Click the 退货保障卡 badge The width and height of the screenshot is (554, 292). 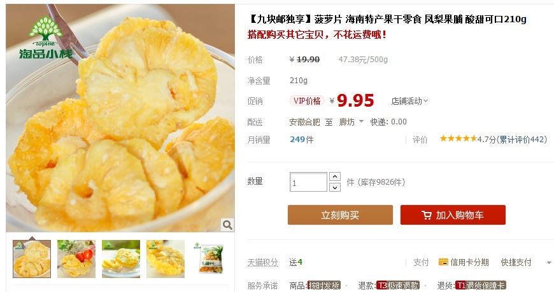481,285
